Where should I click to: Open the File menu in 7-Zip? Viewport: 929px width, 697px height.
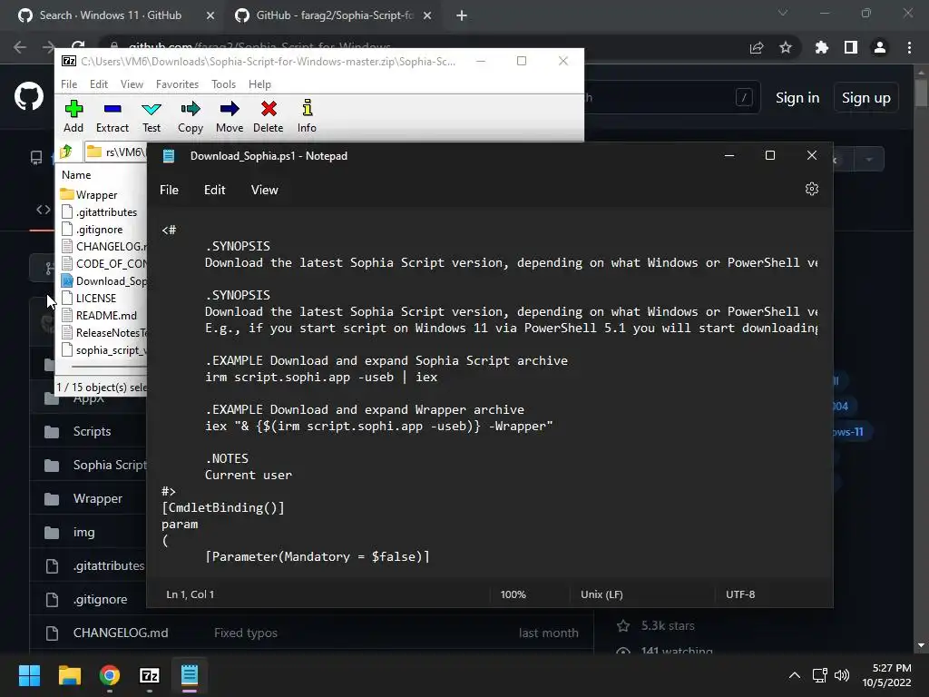point(69,84)
